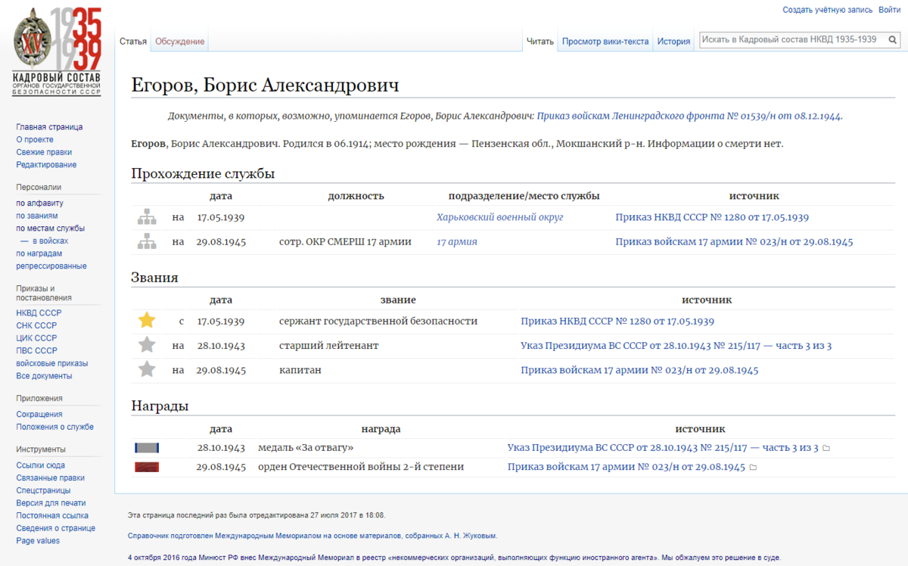This screenshot has width=908, height=566.
Task: Browse personnel по алфавиту
Action: [39, 203]
